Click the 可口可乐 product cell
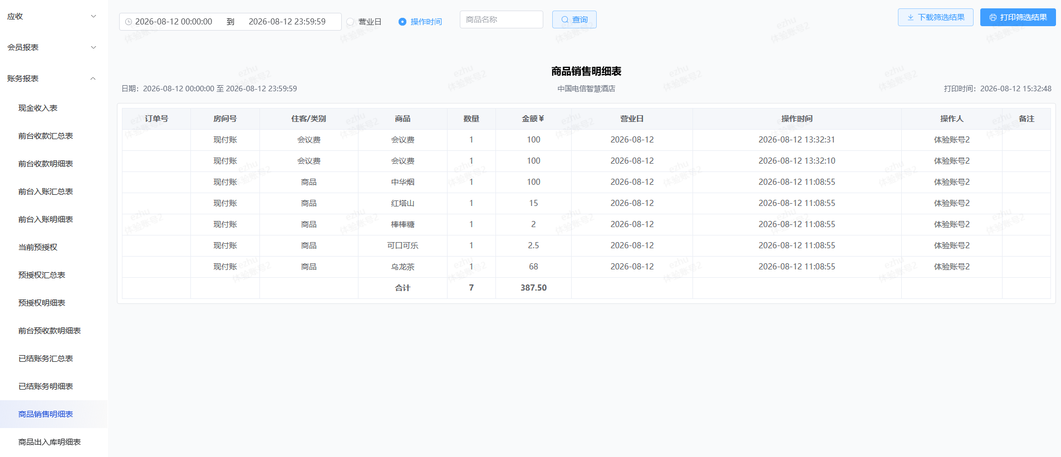This screenshot has width=1061, height=457. click(402, 245)
